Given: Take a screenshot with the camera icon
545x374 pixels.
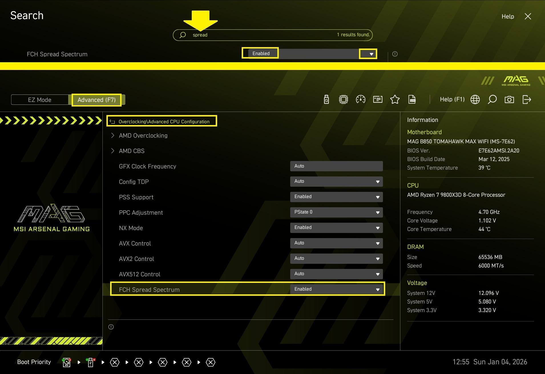Looking at the screenshot, I should tap(509, 100).
